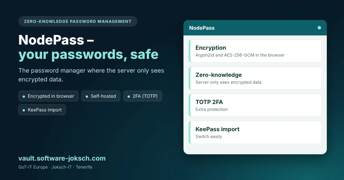Click text 'Argon2id and AES-256-GCM in the browser'

pos(240,55)
